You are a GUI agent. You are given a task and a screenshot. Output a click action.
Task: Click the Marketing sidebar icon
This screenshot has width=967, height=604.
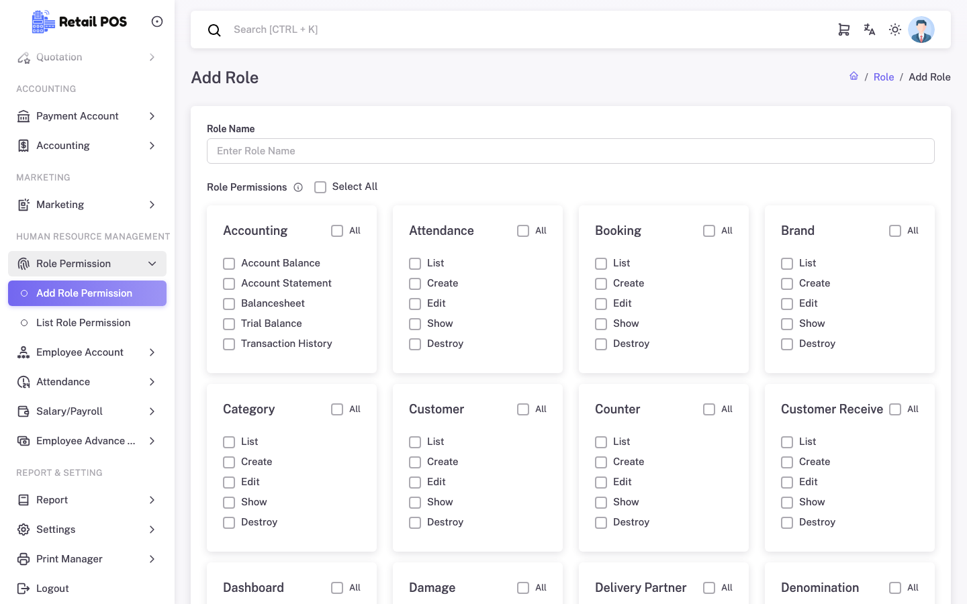[x=24, y=205]
